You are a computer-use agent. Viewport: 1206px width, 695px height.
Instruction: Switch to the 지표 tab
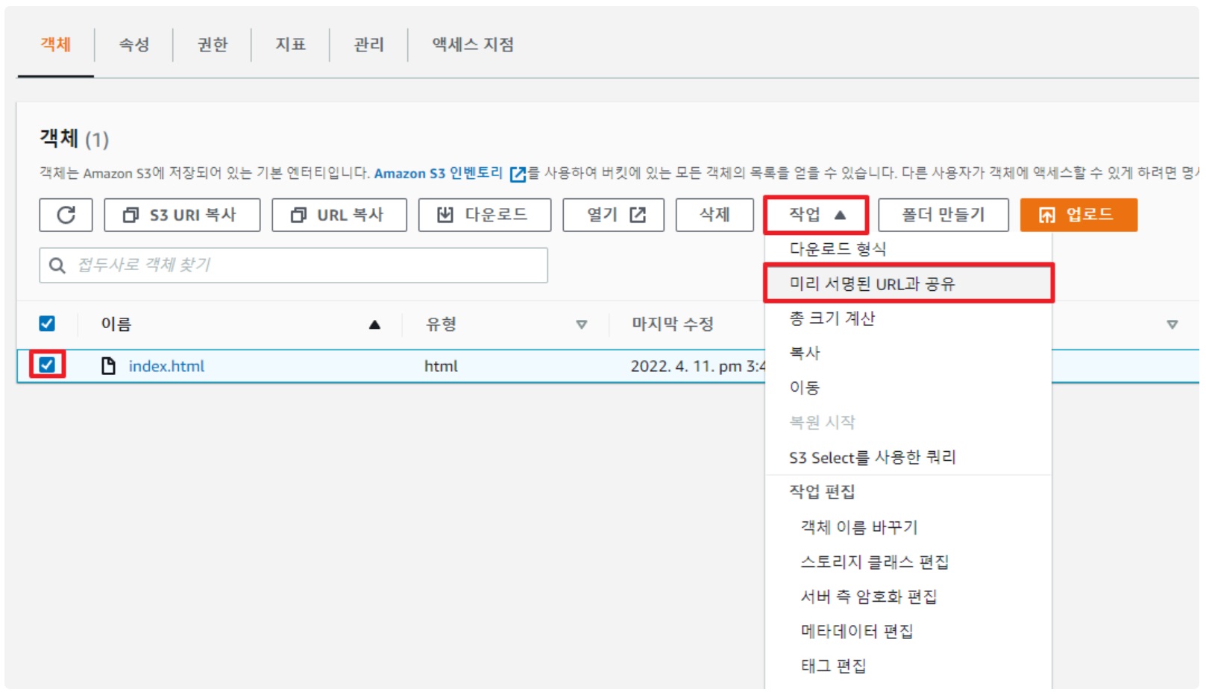coord(291,45)
